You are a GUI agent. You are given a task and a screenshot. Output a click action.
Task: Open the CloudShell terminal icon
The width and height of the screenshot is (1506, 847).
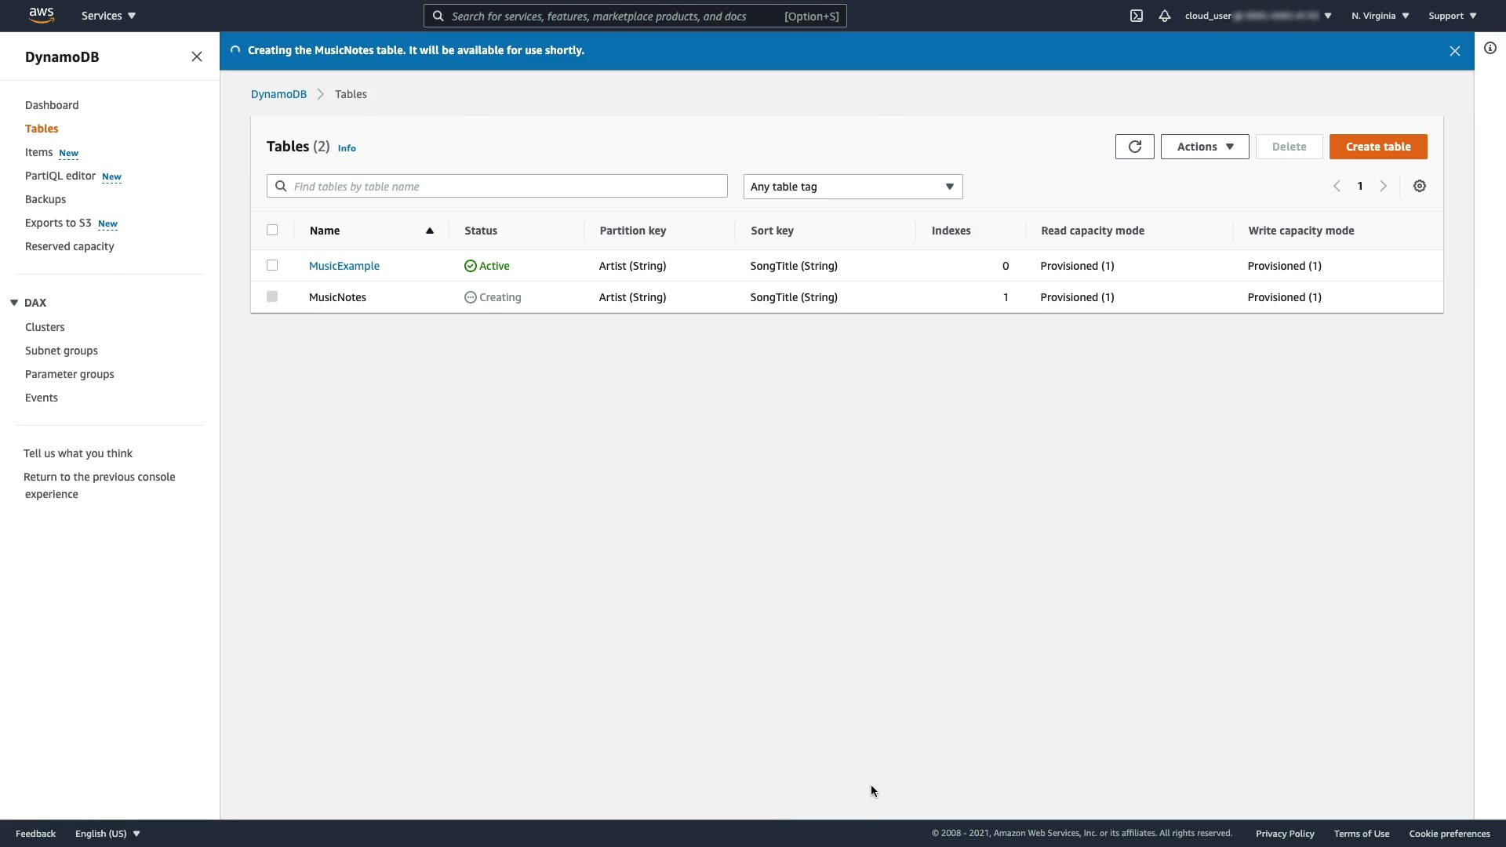point(1137,16)
